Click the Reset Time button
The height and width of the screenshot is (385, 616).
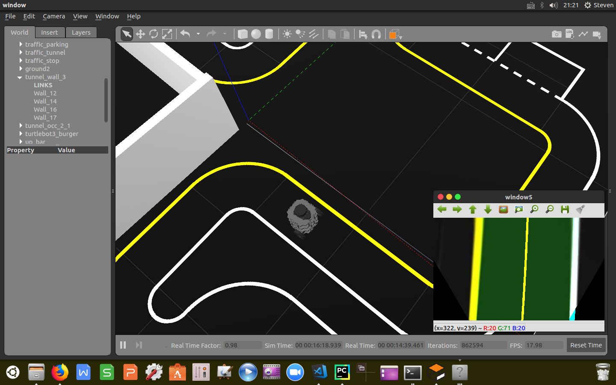pyautogui.click(x=586, y=345)
